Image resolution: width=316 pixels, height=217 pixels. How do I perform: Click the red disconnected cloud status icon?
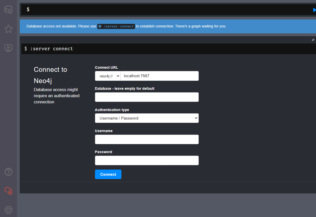[8, 191]
